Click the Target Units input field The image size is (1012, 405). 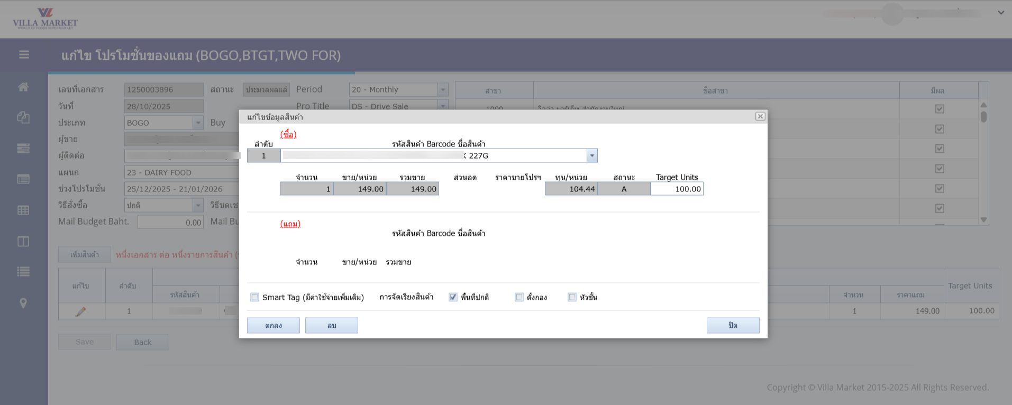click(x=677, y=189)
